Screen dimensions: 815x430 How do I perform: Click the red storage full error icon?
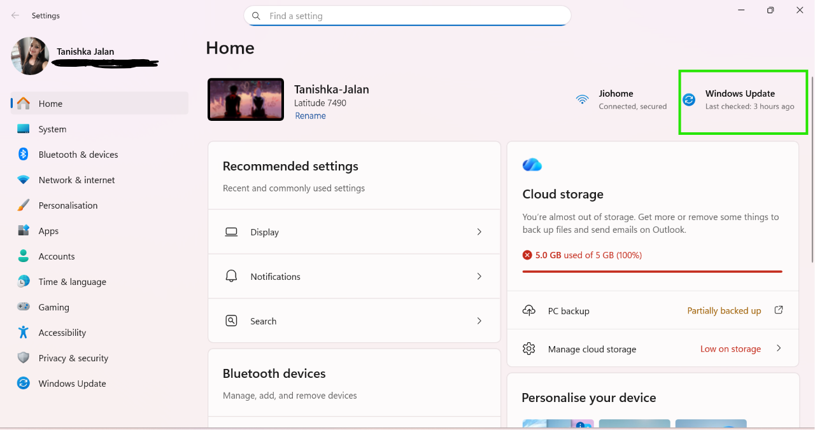tap(527, 255)
